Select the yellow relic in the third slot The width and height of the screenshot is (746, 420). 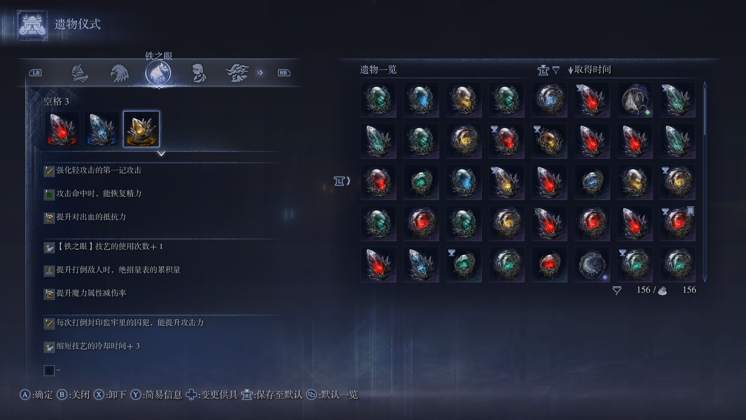141,129
